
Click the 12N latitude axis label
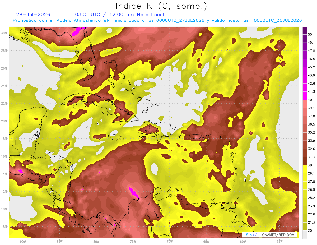point(4,191)
